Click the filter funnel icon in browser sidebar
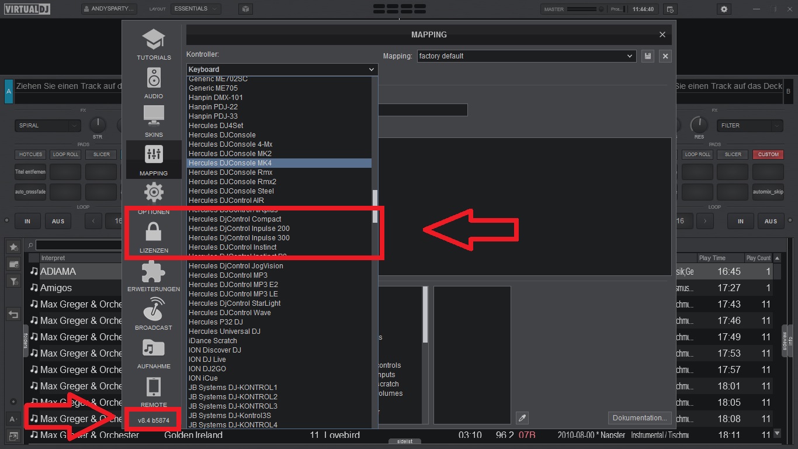Viewport: 798px width, 449px height. (13, 281)
